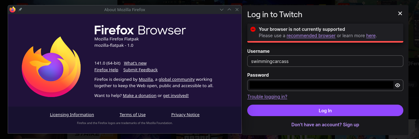
Task: Click Don't have an account? Sign up
Action: [x=325, y=125]
